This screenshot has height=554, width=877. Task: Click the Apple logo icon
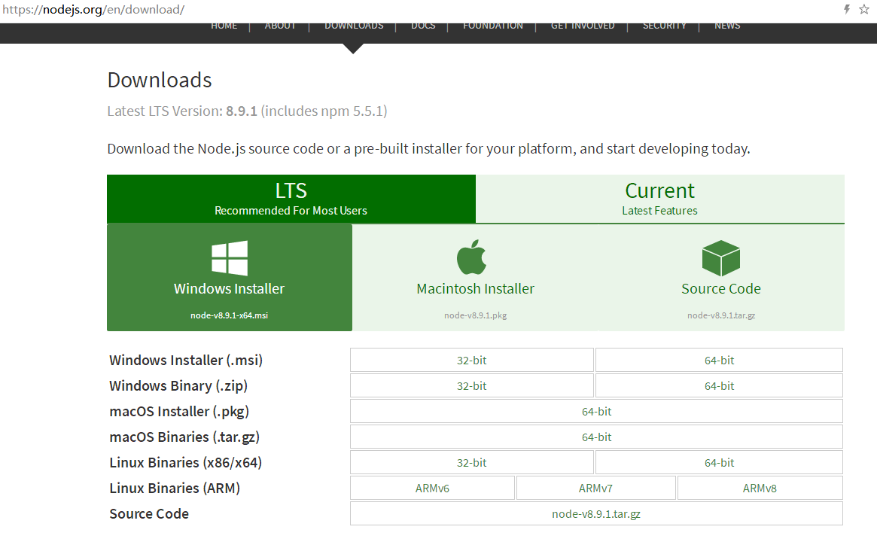(x=471, y=257)
